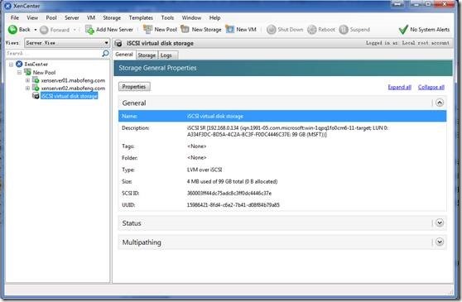The width and height of the screenshot is (462, 302).
Task: Click the New Pool tree icon
Action: (27, 72)
